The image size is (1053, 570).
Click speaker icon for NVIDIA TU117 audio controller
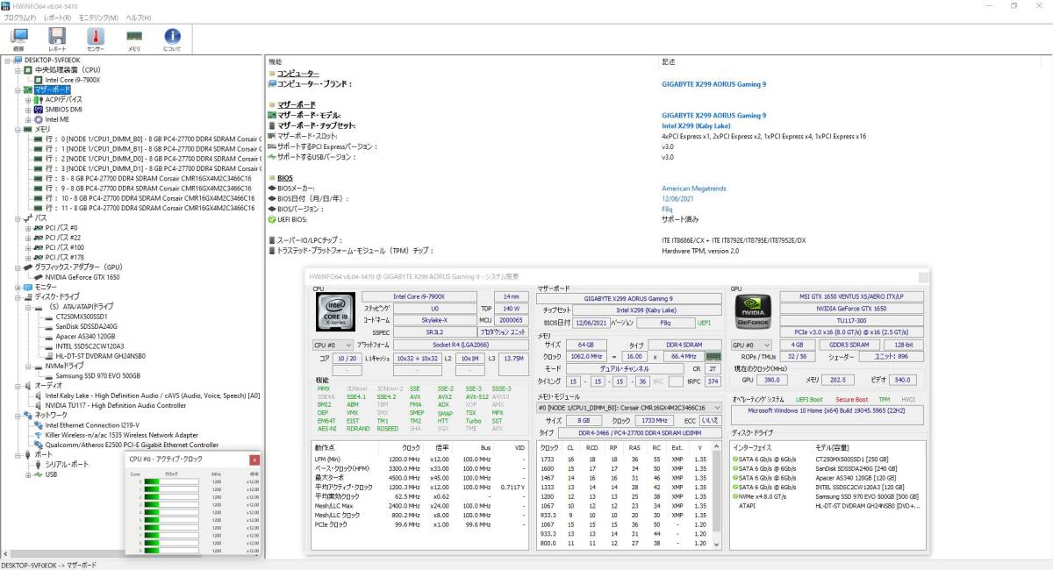point(39,405)
